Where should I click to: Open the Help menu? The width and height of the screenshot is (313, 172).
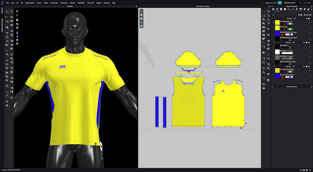[x=114, y=3]
